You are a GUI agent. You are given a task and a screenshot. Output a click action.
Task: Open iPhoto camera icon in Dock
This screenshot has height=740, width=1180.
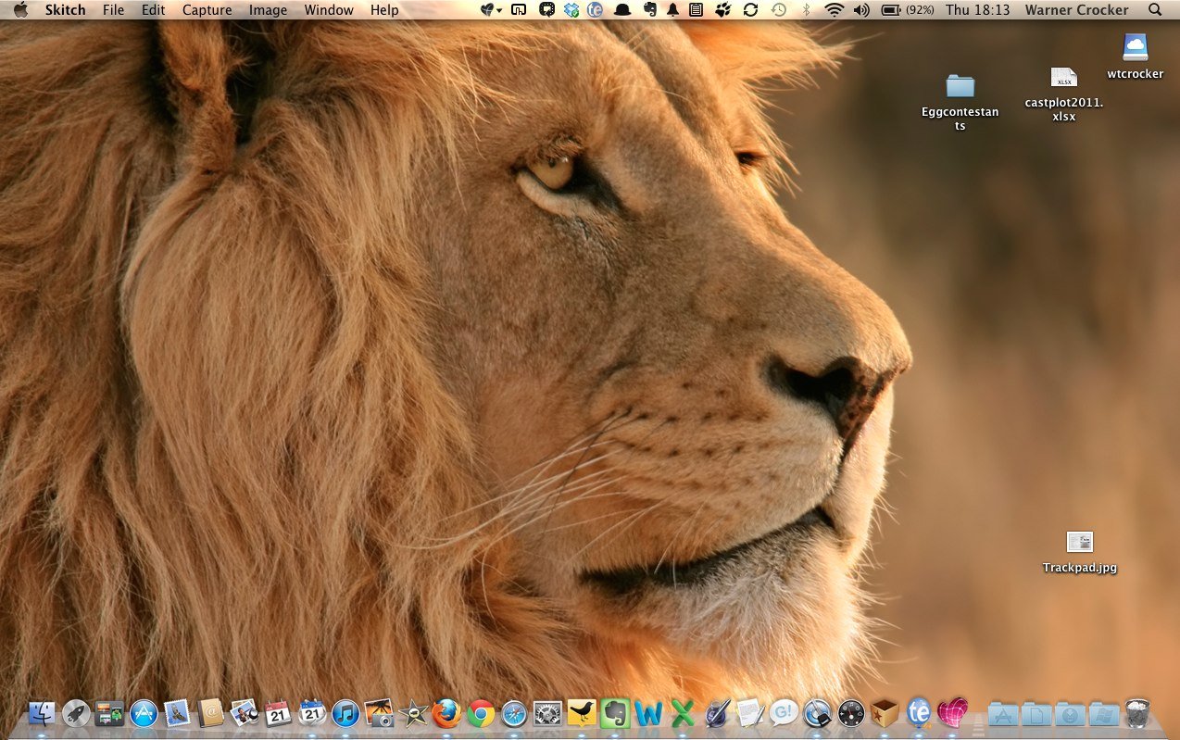coord(379,713)
